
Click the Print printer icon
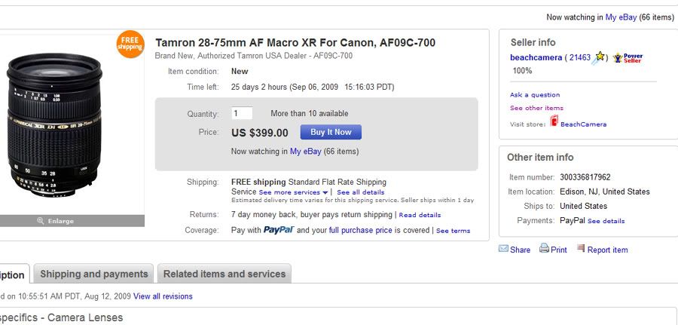coord(544,249)
